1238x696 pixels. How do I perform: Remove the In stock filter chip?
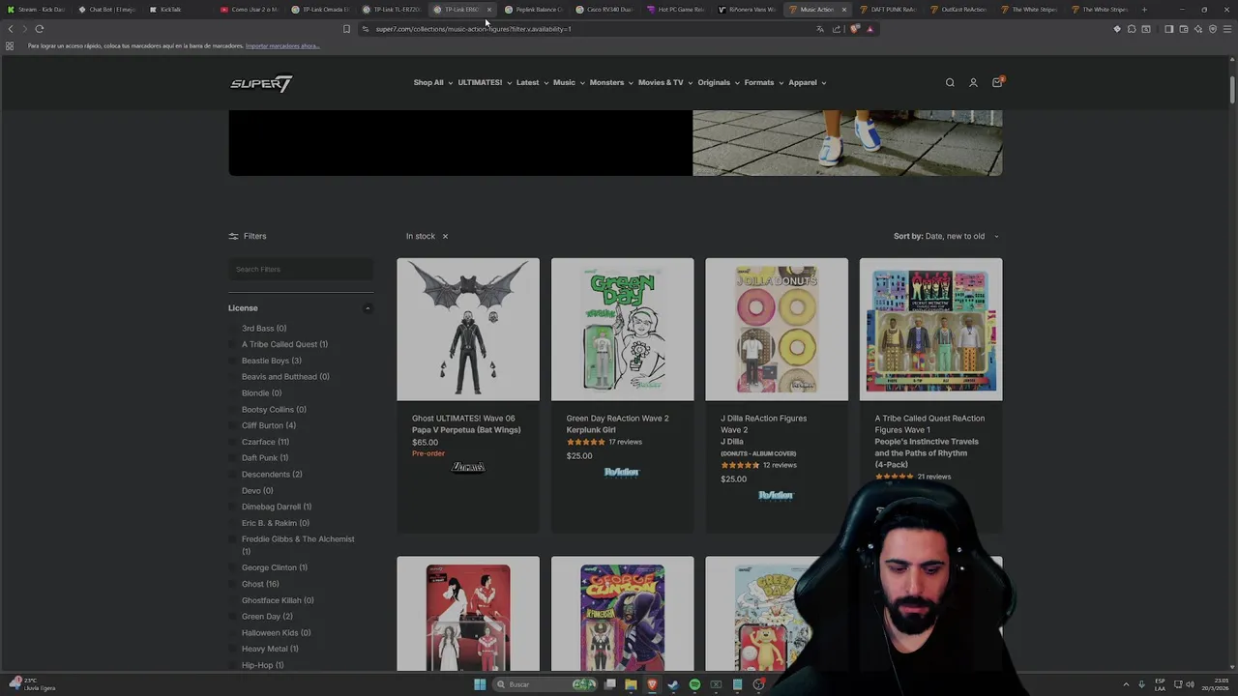445,236
